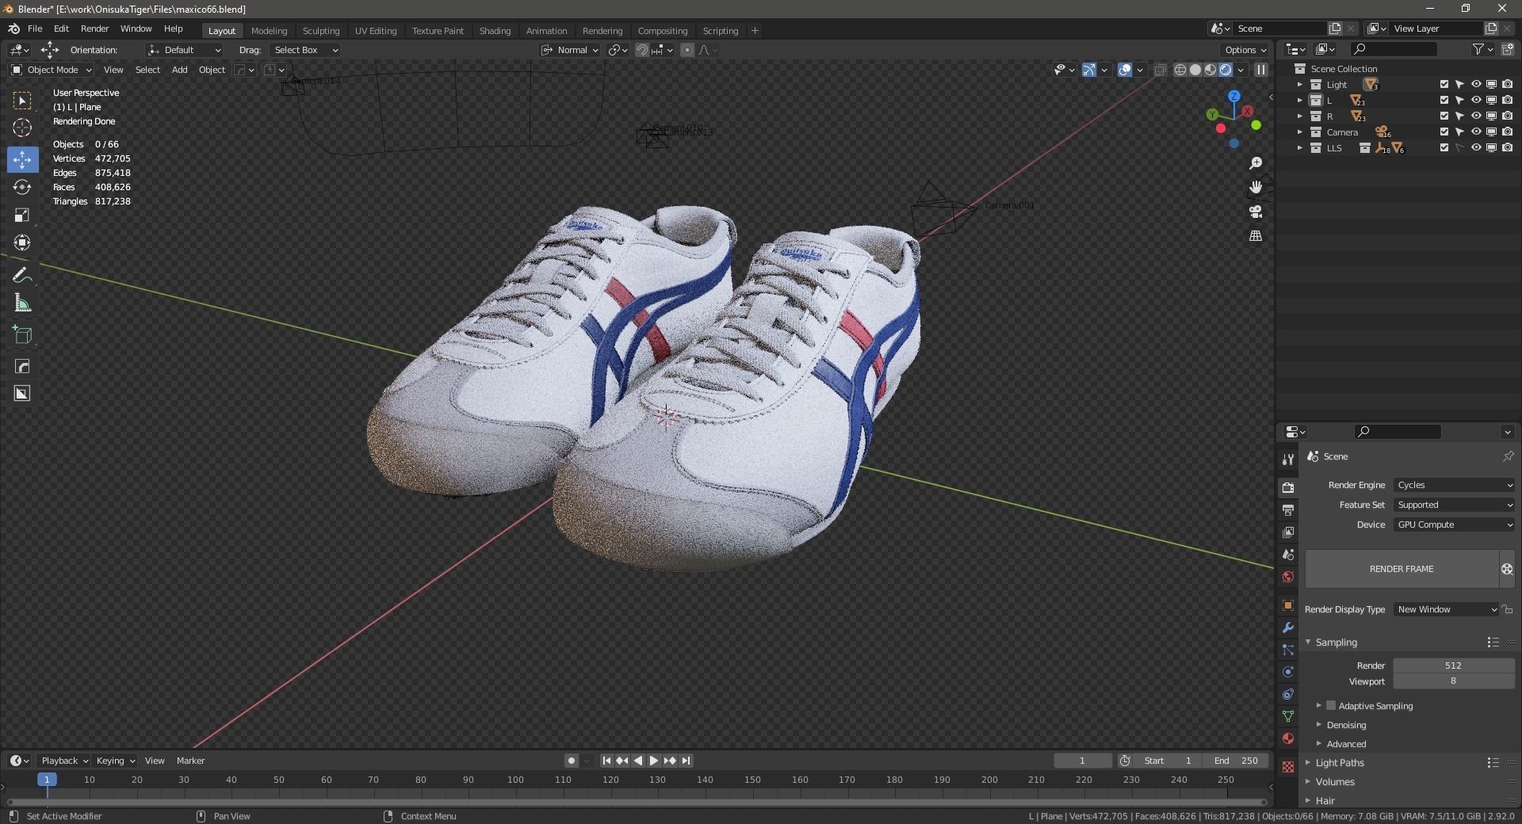Activate the Transform tool
This screenshot has width=1522, height=824.
click(22, 242)
